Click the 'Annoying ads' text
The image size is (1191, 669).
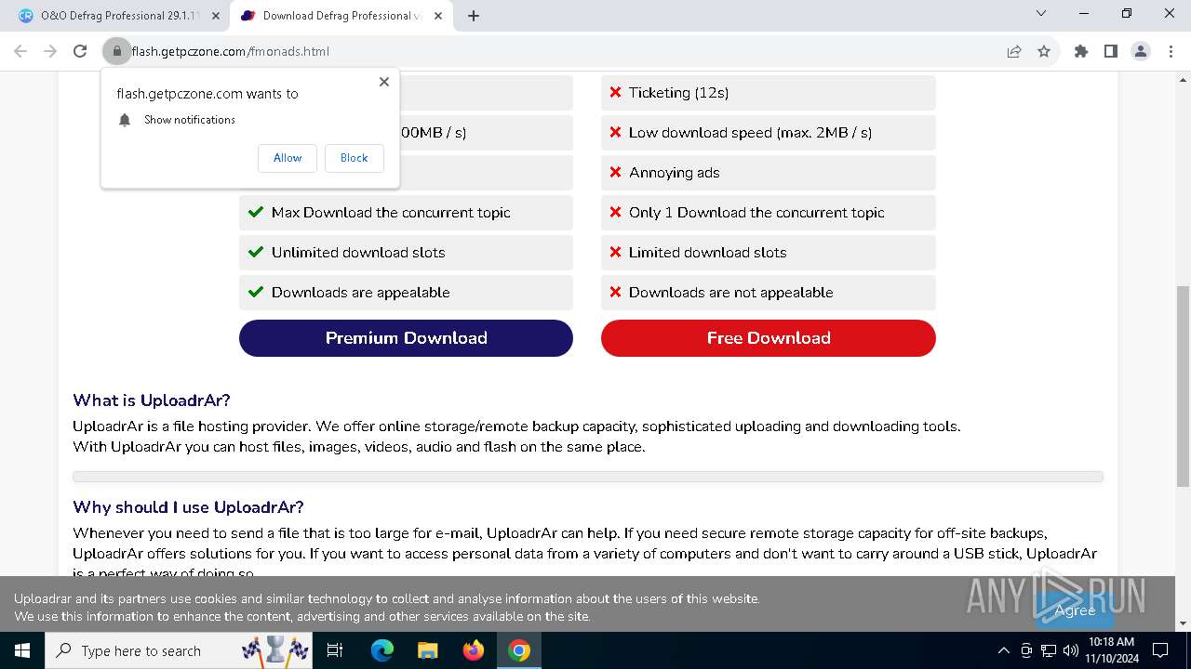(674, 173)
